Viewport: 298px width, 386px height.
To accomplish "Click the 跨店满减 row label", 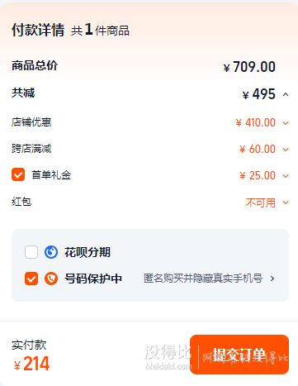I will pyautogui.click(x=31, y=149).
